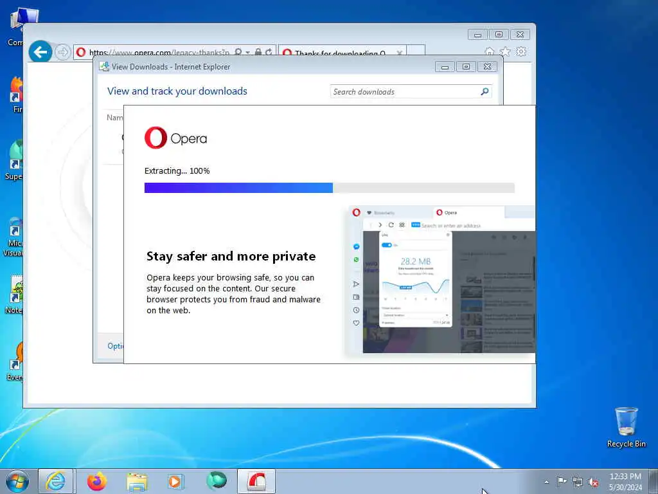Click the search magnifier in IE address bar
This screenshot has height=494, width=658.
point(238,52)
